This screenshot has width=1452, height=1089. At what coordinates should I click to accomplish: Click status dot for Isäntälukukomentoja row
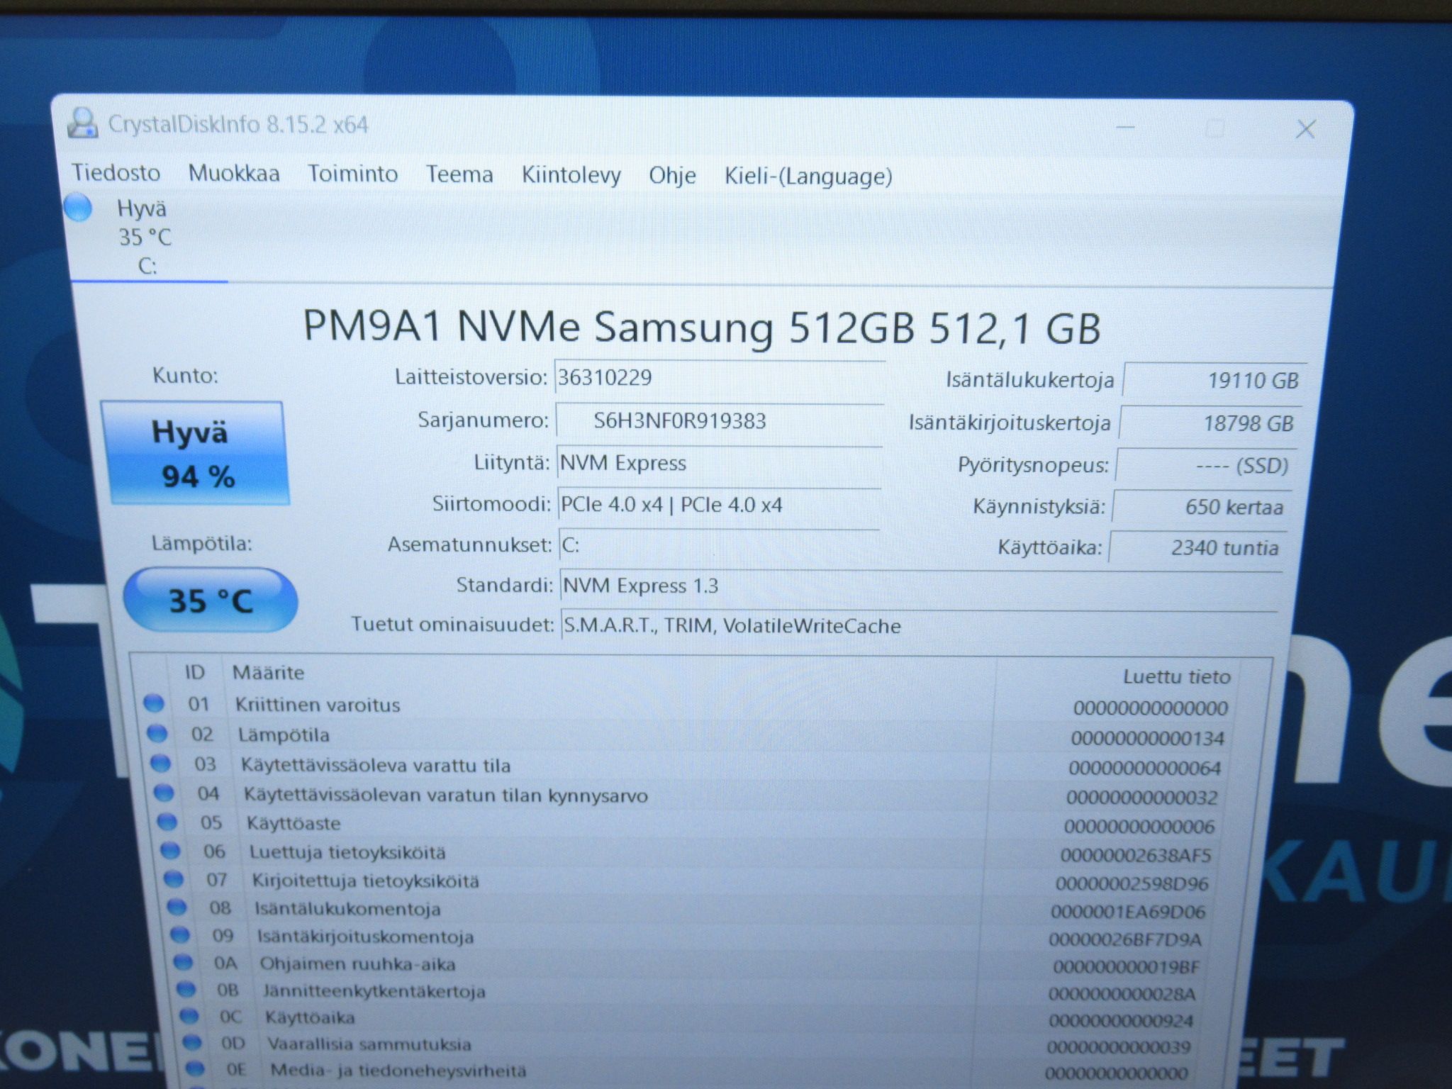[177, 907]
